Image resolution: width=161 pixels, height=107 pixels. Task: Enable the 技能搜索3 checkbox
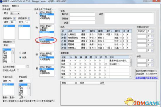click(14, 42)
